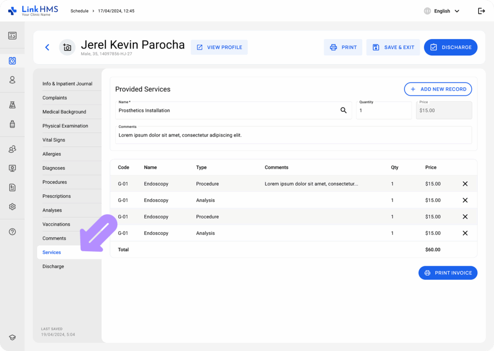
Task: Click the patient name Jerel Kevin Parocha
Action: click(x=133, y=45)
